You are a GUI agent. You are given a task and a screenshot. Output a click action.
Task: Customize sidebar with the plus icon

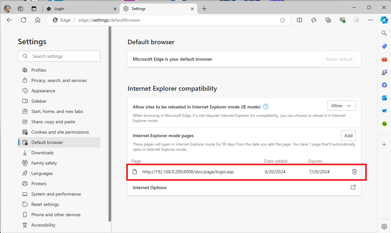coord(384,144)
